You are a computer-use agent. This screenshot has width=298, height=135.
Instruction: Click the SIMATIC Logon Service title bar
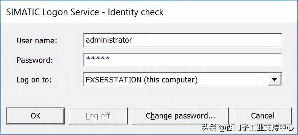tap(85, 12)
